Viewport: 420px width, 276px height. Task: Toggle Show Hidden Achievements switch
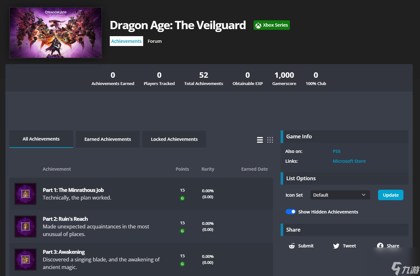[x=291, y=212]
